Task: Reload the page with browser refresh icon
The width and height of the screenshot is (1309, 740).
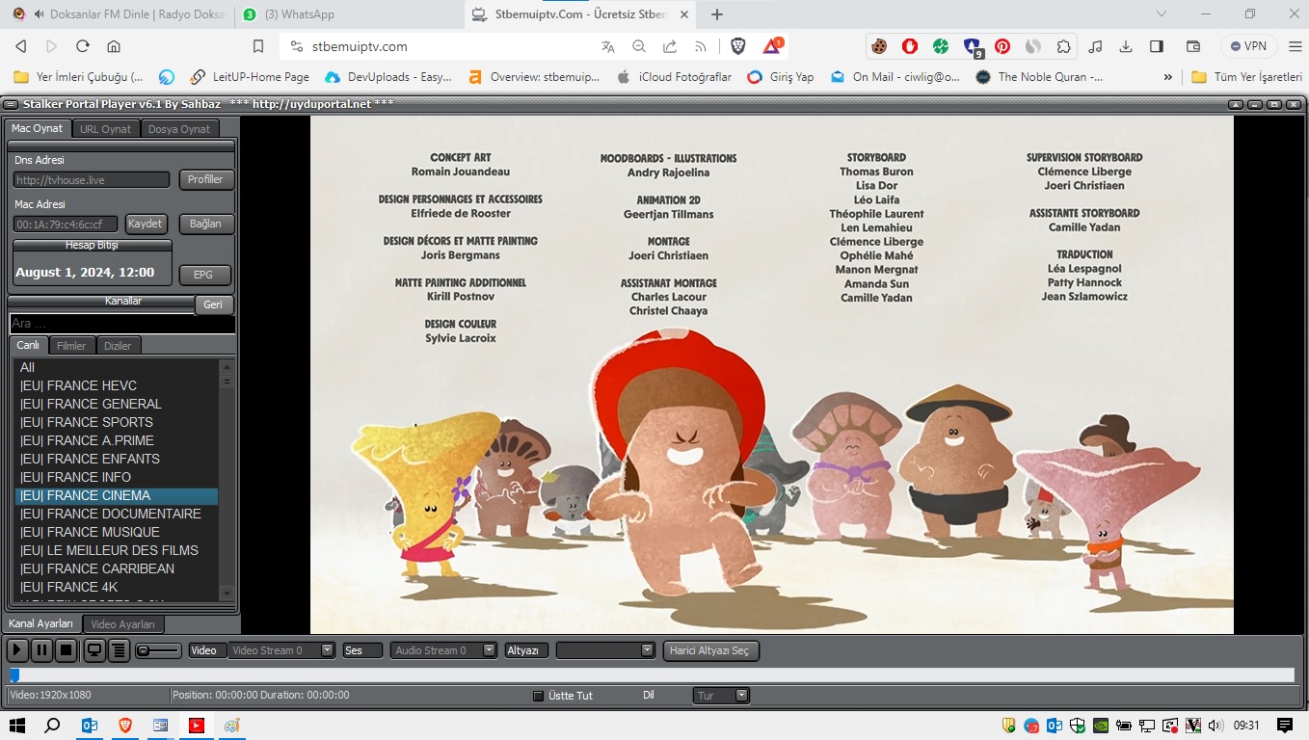Action: click(x=83, y=46)
